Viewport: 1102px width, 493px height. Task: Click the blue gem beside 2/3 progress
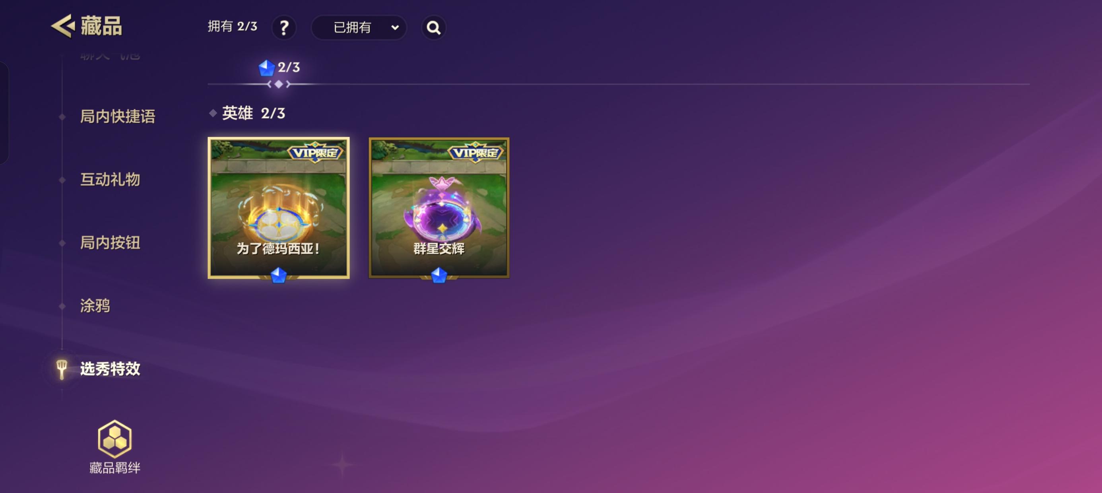coord(266,68)
